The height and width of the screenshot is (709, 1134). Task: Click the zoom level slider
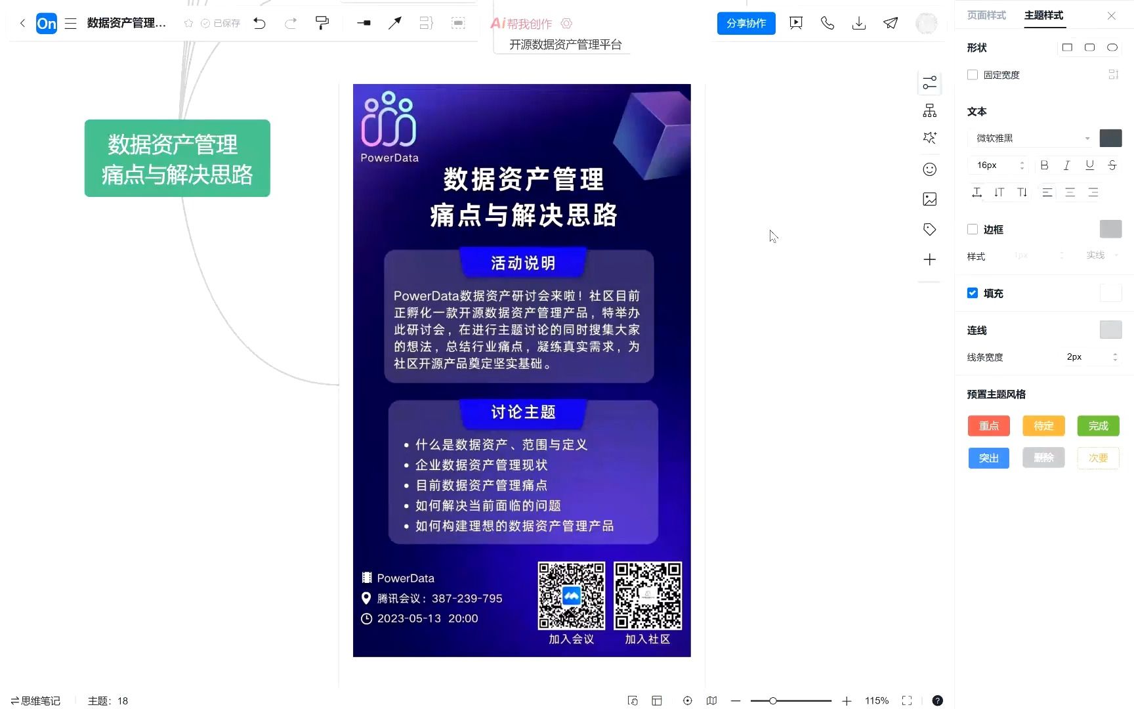(791, 700)
